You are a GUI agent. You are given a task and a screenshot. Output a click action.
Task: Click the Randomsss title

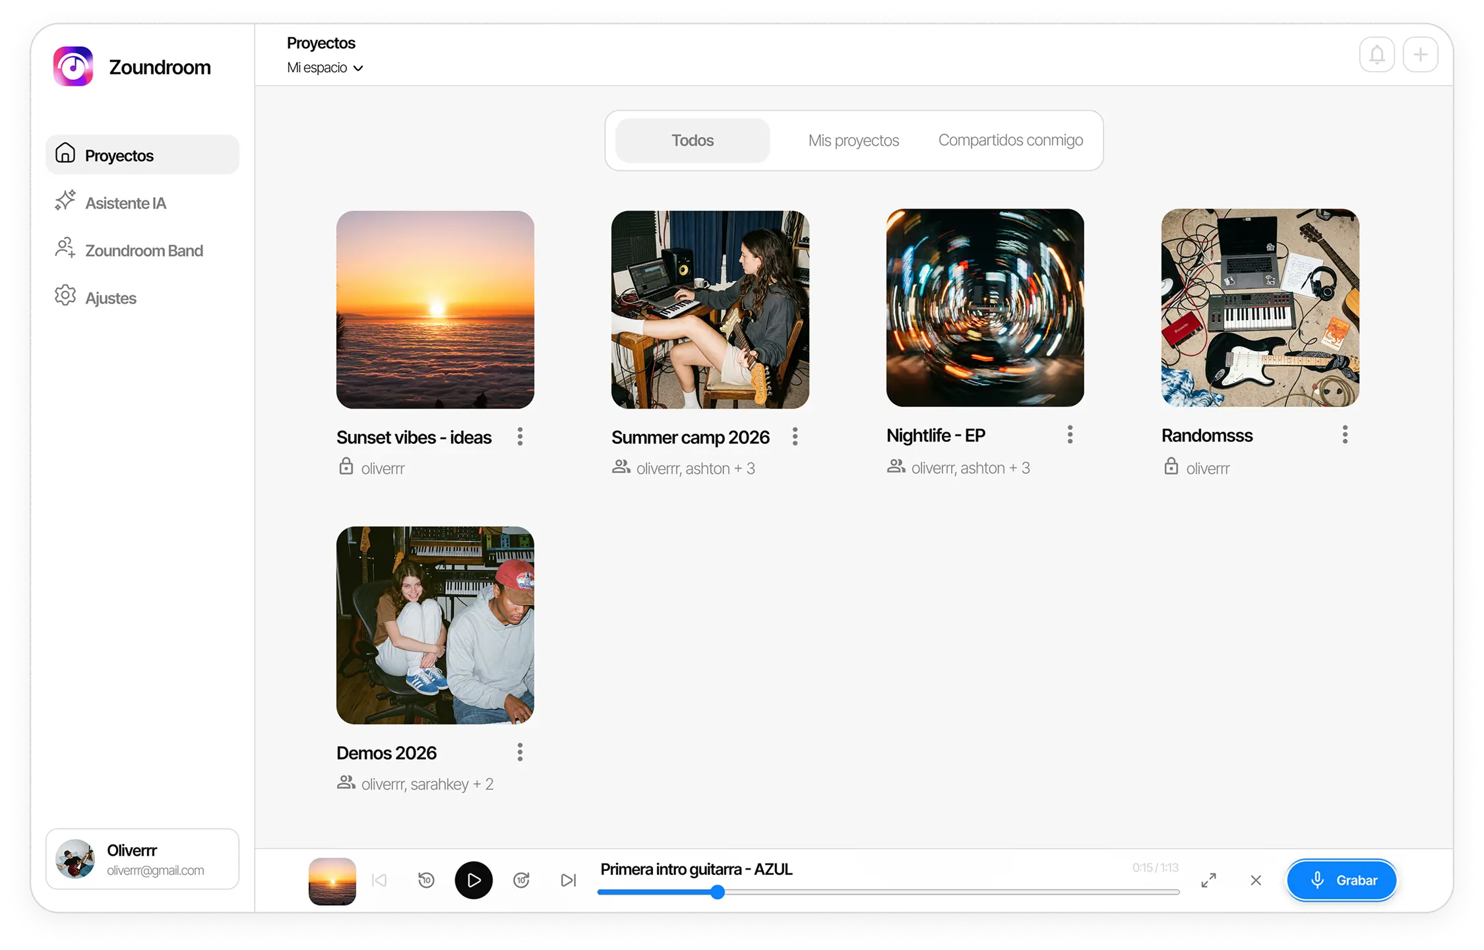(1207, 435)
